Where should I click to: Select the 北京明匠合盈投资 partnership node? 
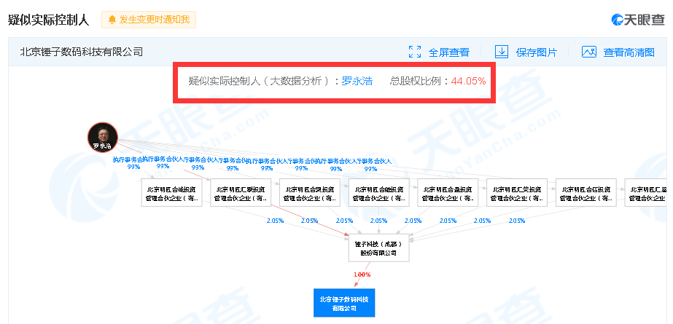pyautogui.click(x=448, y=192)
